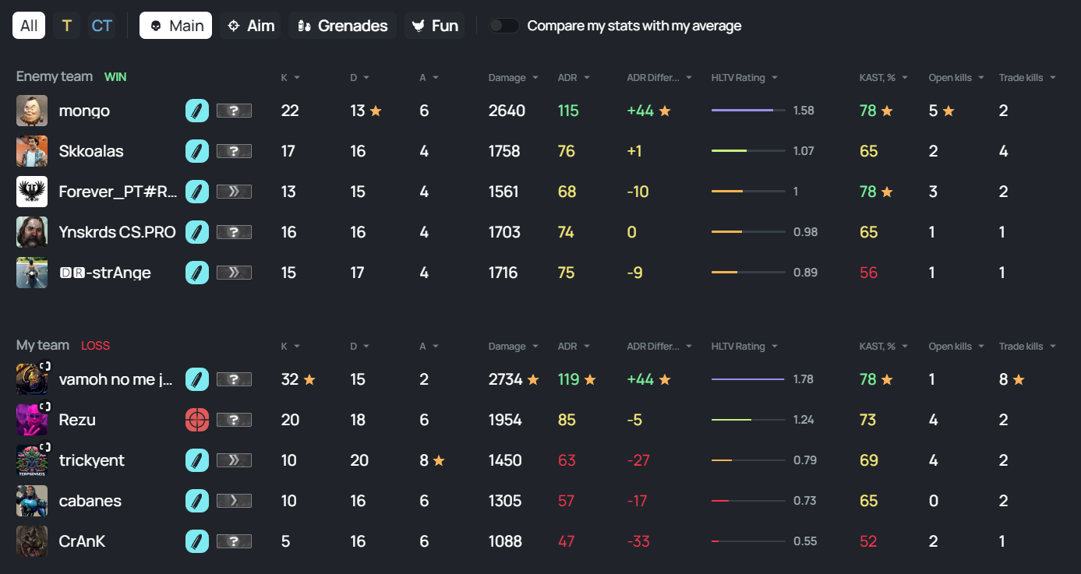Click the star next to vamoh's 32 kills
The image size is (1081, 574).
point(309,379)
